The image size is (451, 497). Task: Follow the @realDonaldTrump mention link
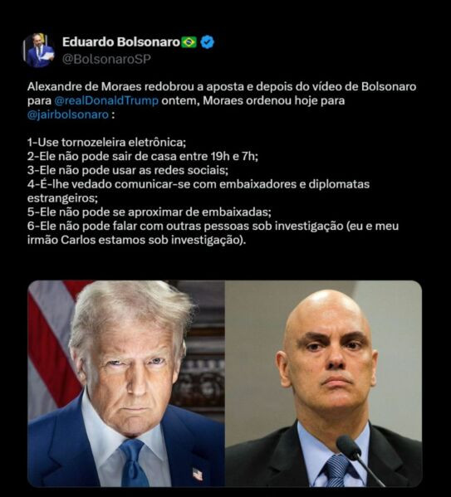(106, 100)
